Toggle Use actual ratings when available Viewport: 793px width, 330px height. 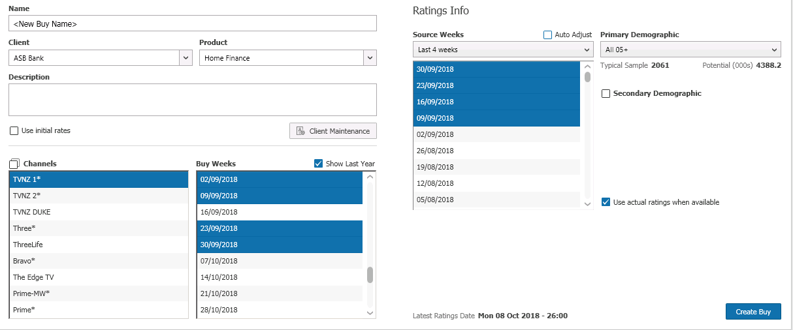tap(606, 202)
